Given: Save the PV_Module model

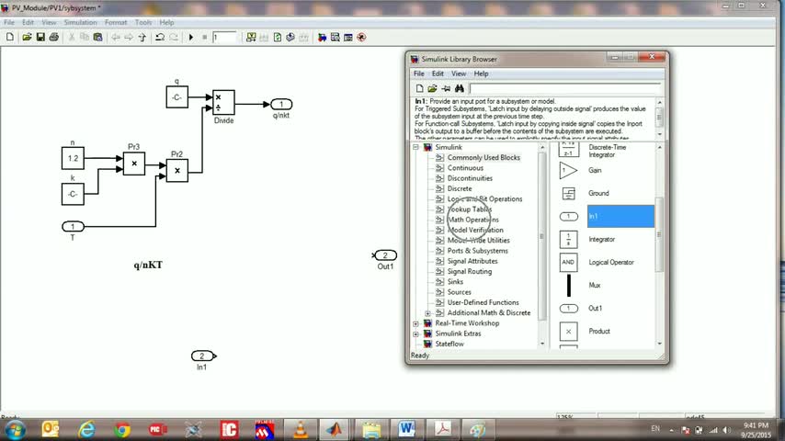Looking at the screenshot, I should point(40,38).
